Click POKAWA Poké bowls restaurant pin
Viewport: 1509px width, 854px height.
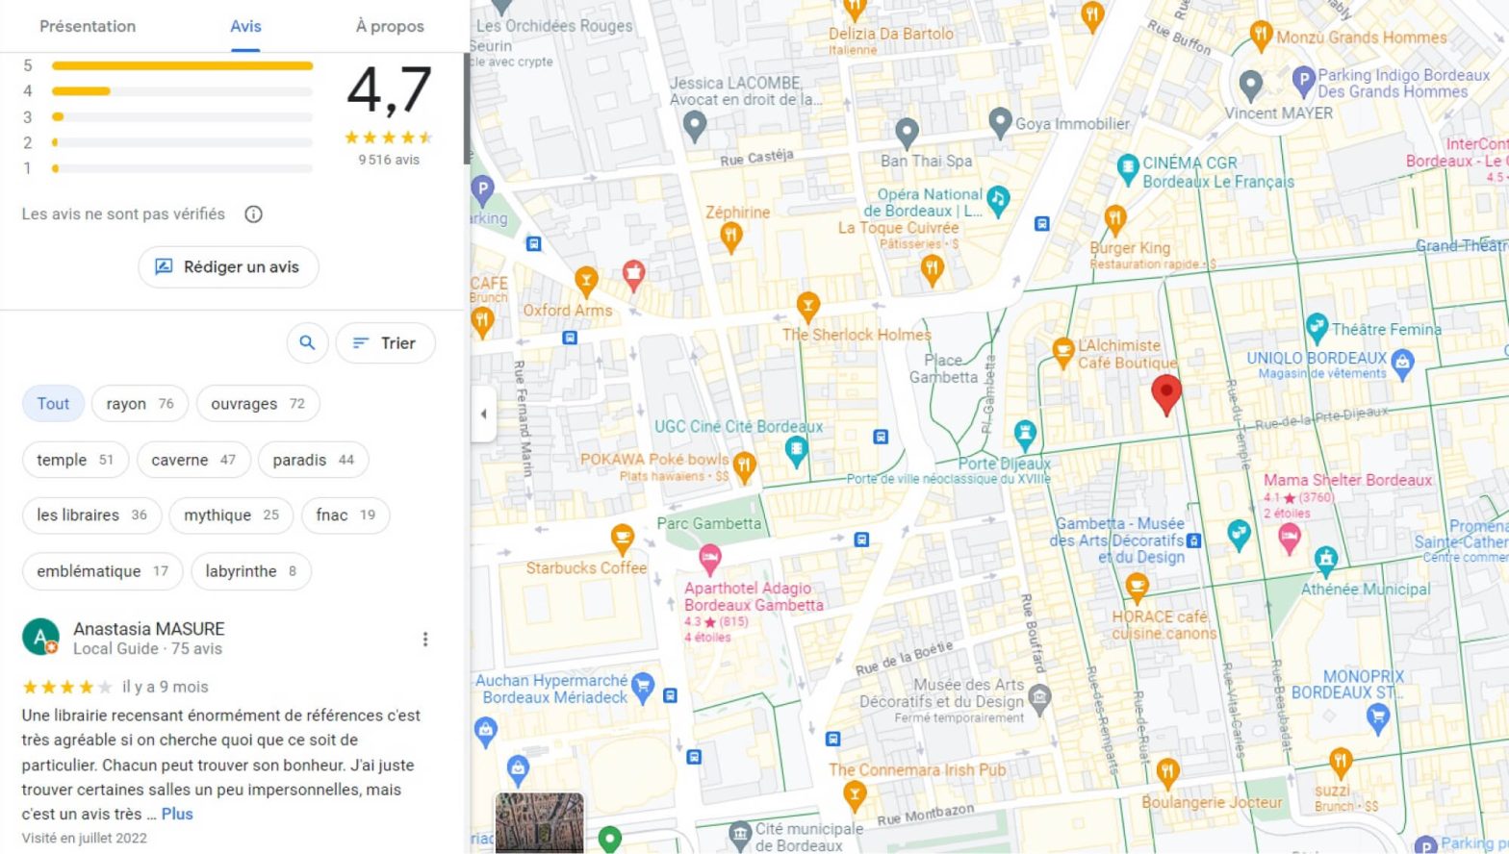(744, 467)
